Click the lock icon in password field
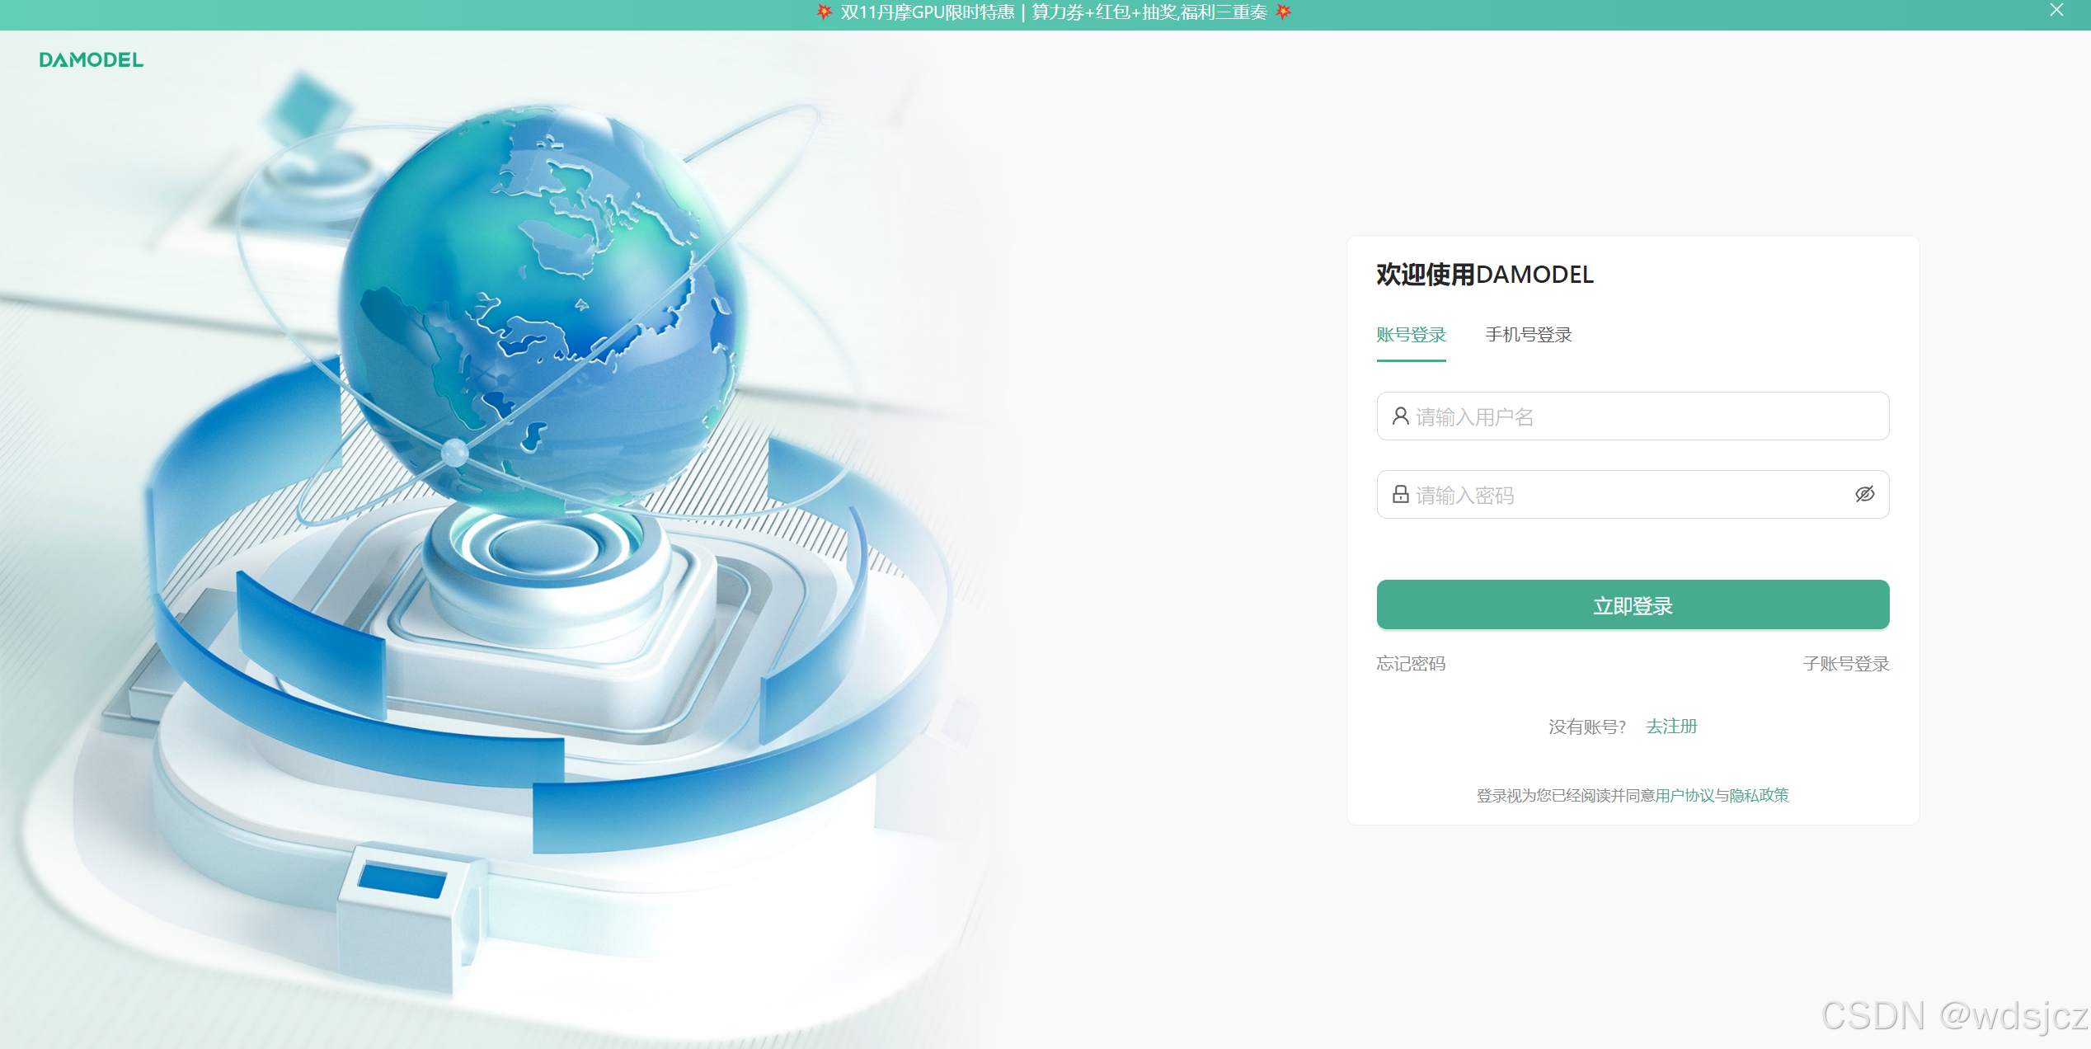 pos(1400,494)
